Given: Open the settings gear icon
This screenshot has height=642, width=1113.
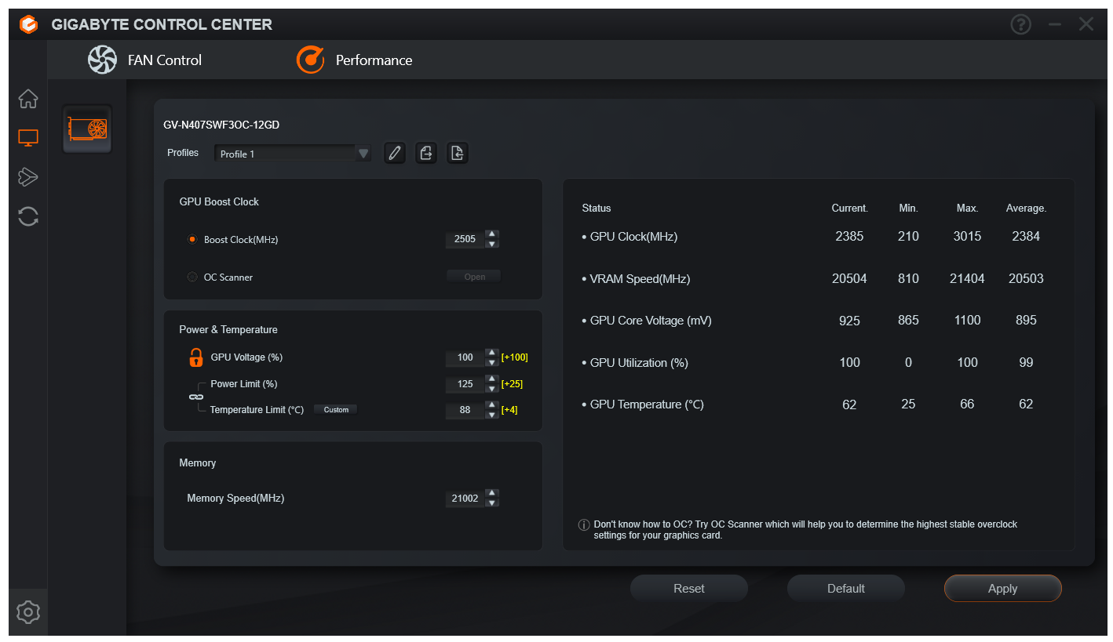Looking at the screenshot, I should tap(28, 611).
